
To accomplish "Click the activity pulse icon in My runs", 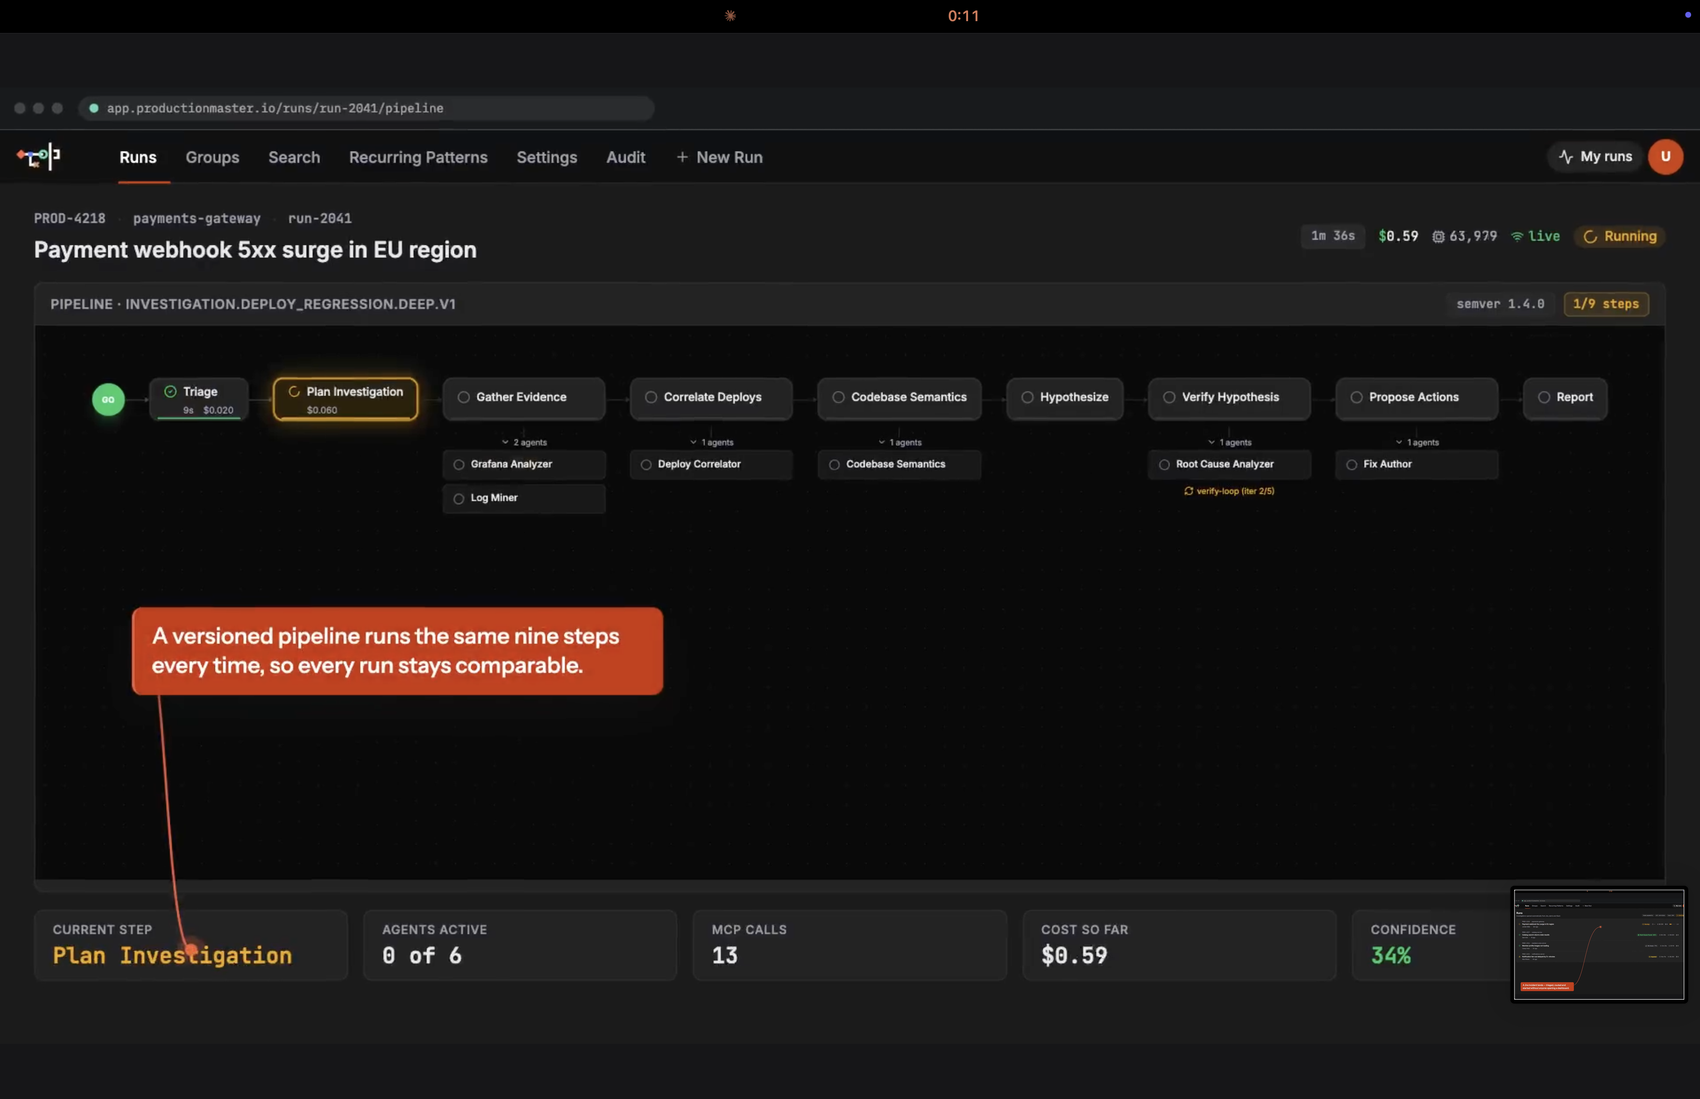I will tap(1566, 156).
